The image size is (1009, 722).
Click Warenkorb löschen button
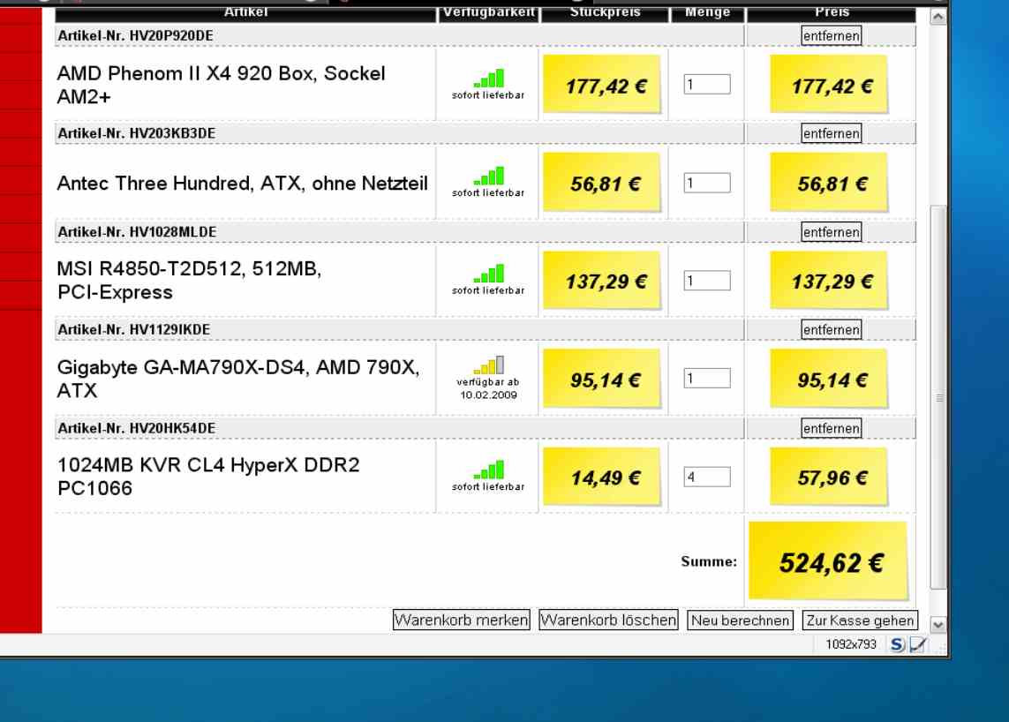(x=608, y=620)
